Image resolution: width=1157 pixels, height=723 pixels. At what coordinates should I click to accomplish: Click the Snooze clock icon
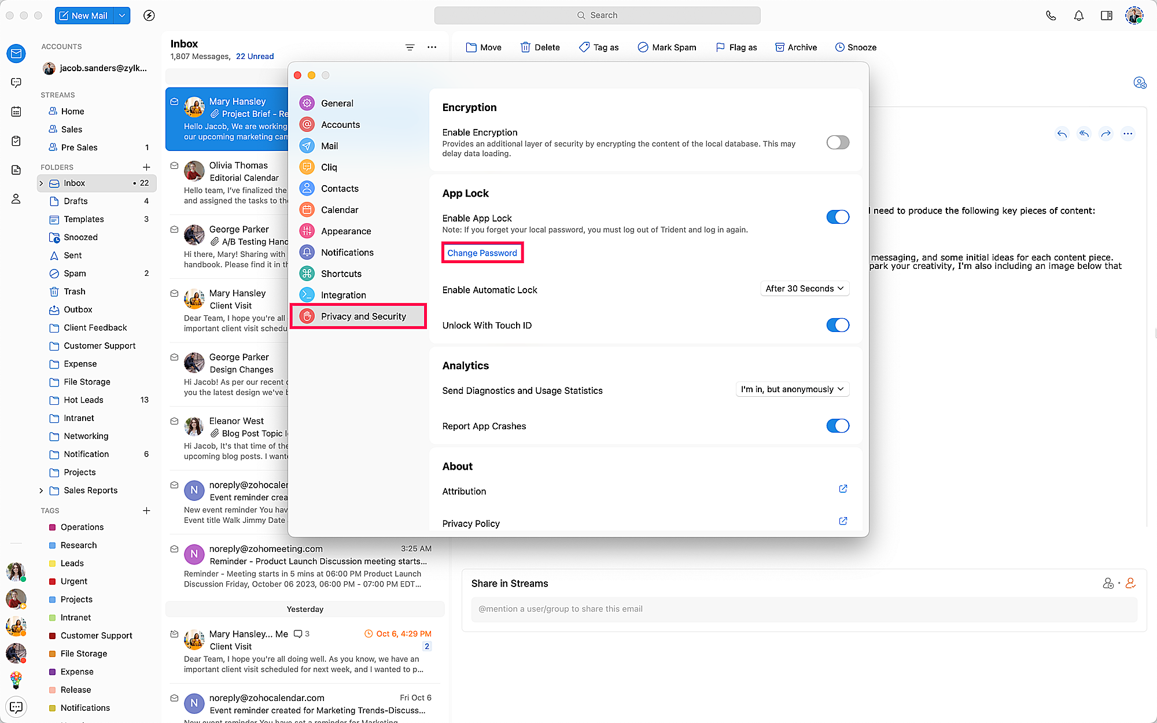coord(839,47)
